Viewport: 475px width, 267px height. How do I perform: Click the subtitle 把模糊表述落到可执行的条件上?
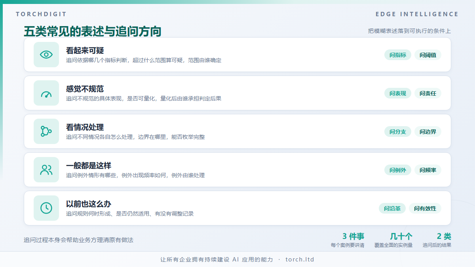pyautogui.click(x=409, y=31)
